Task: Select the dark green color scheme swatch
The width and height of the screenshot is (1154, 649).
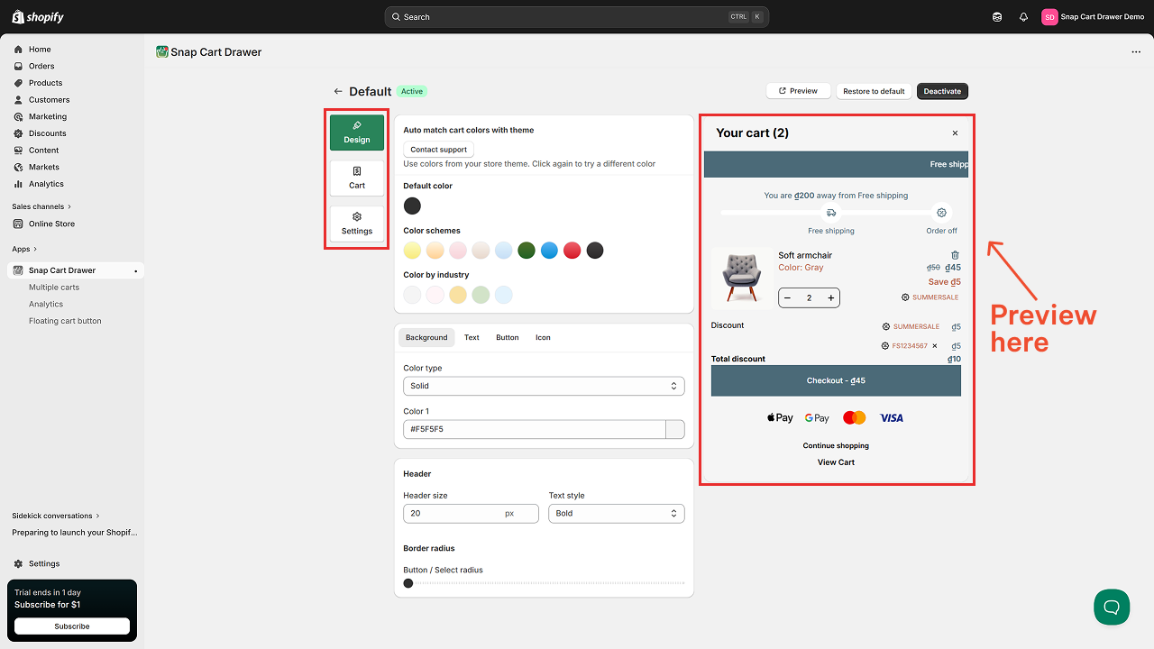Action: pos(527,250)
